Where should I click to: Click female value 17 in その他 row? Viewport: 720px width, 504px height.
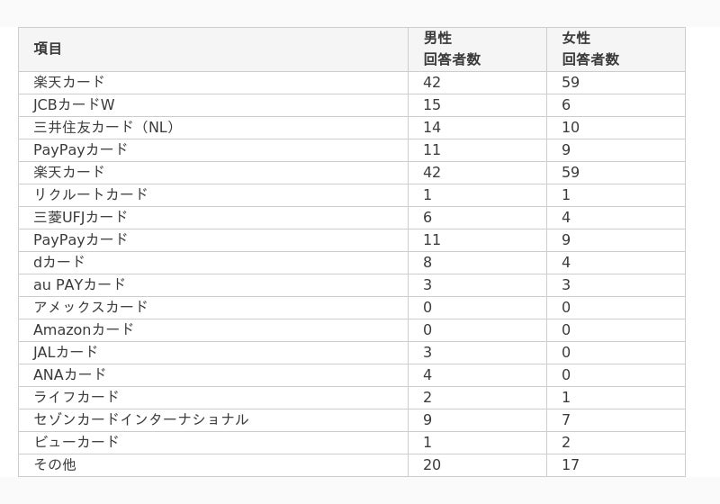coord(571,464)
